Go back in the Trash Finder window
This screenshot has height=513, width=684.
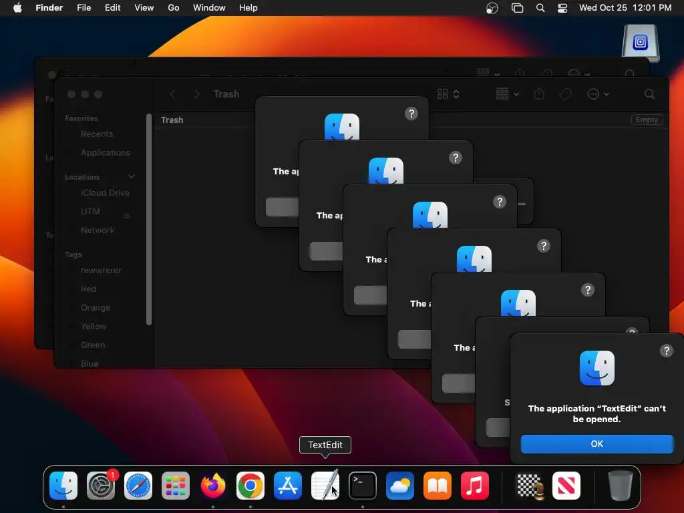(x=173, y=94)
